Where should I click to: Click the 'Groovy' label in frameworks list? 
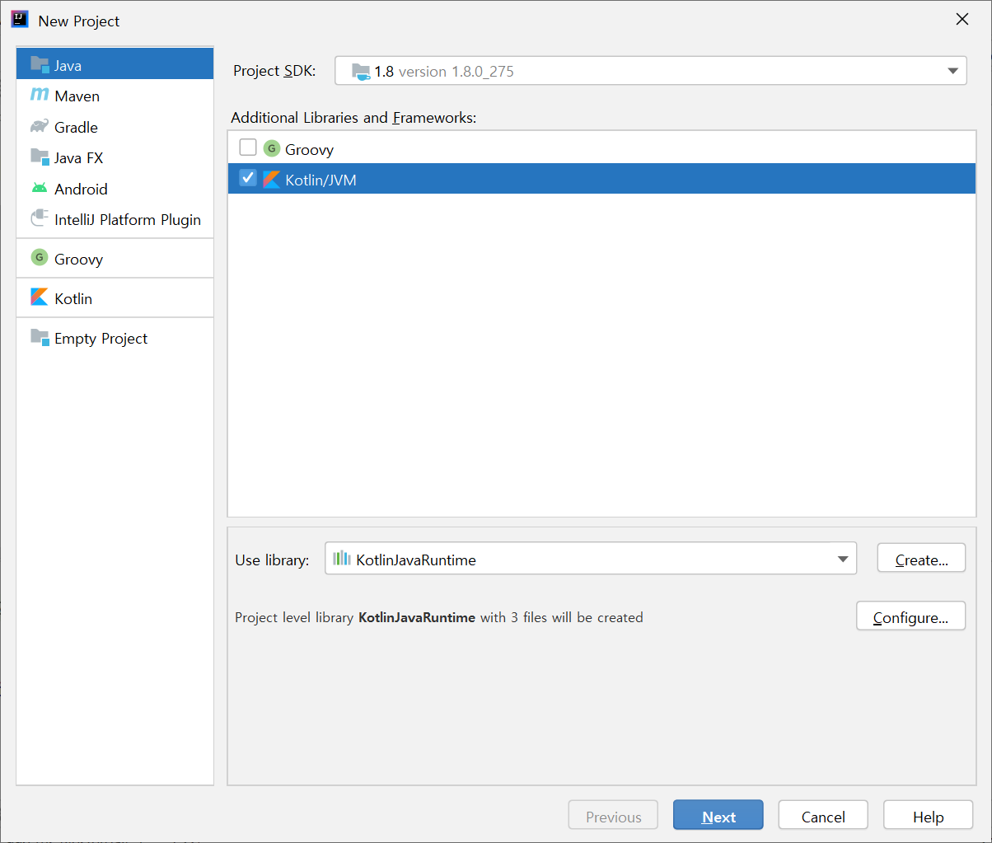(309, 149)
